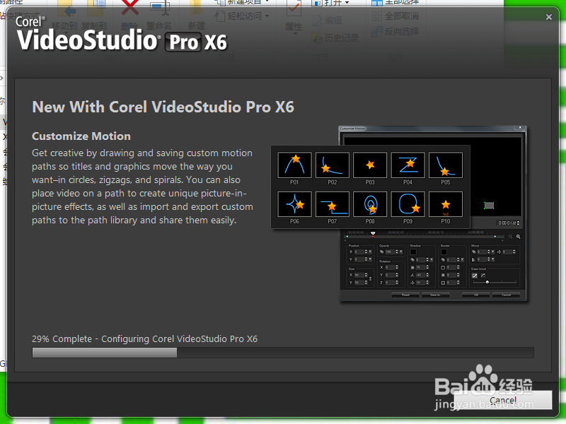Viewport: 566px width, 424px height.
Task: Click the P04 zigzag motion path thumbnail
Action: (x=408, y=165)
